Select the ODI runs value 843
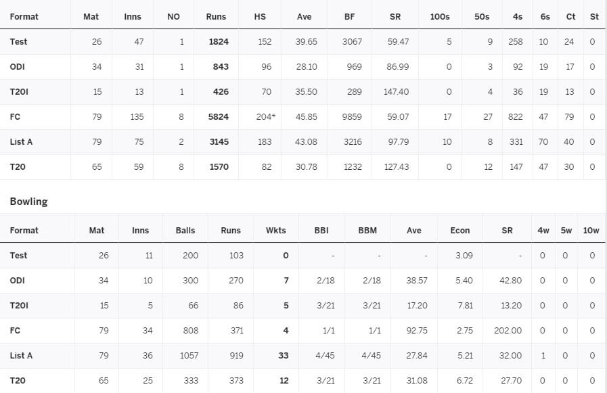 click(221, 66)
